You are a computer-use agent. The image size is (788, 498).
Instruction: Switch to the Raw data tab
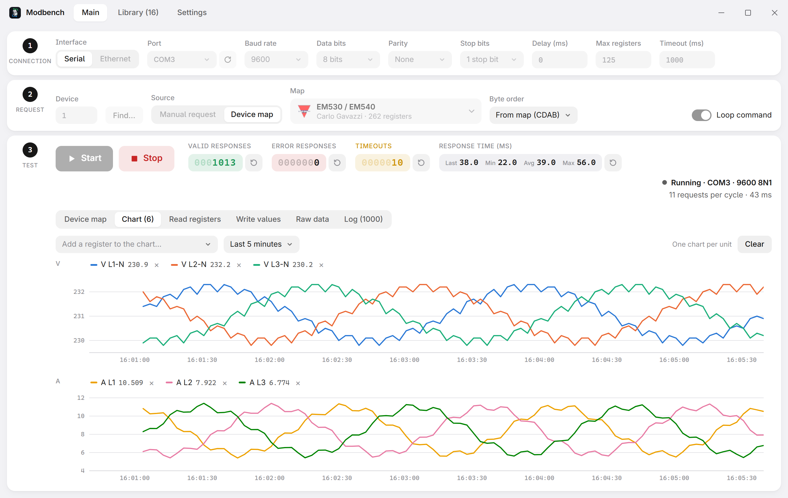tap(313, 219)
